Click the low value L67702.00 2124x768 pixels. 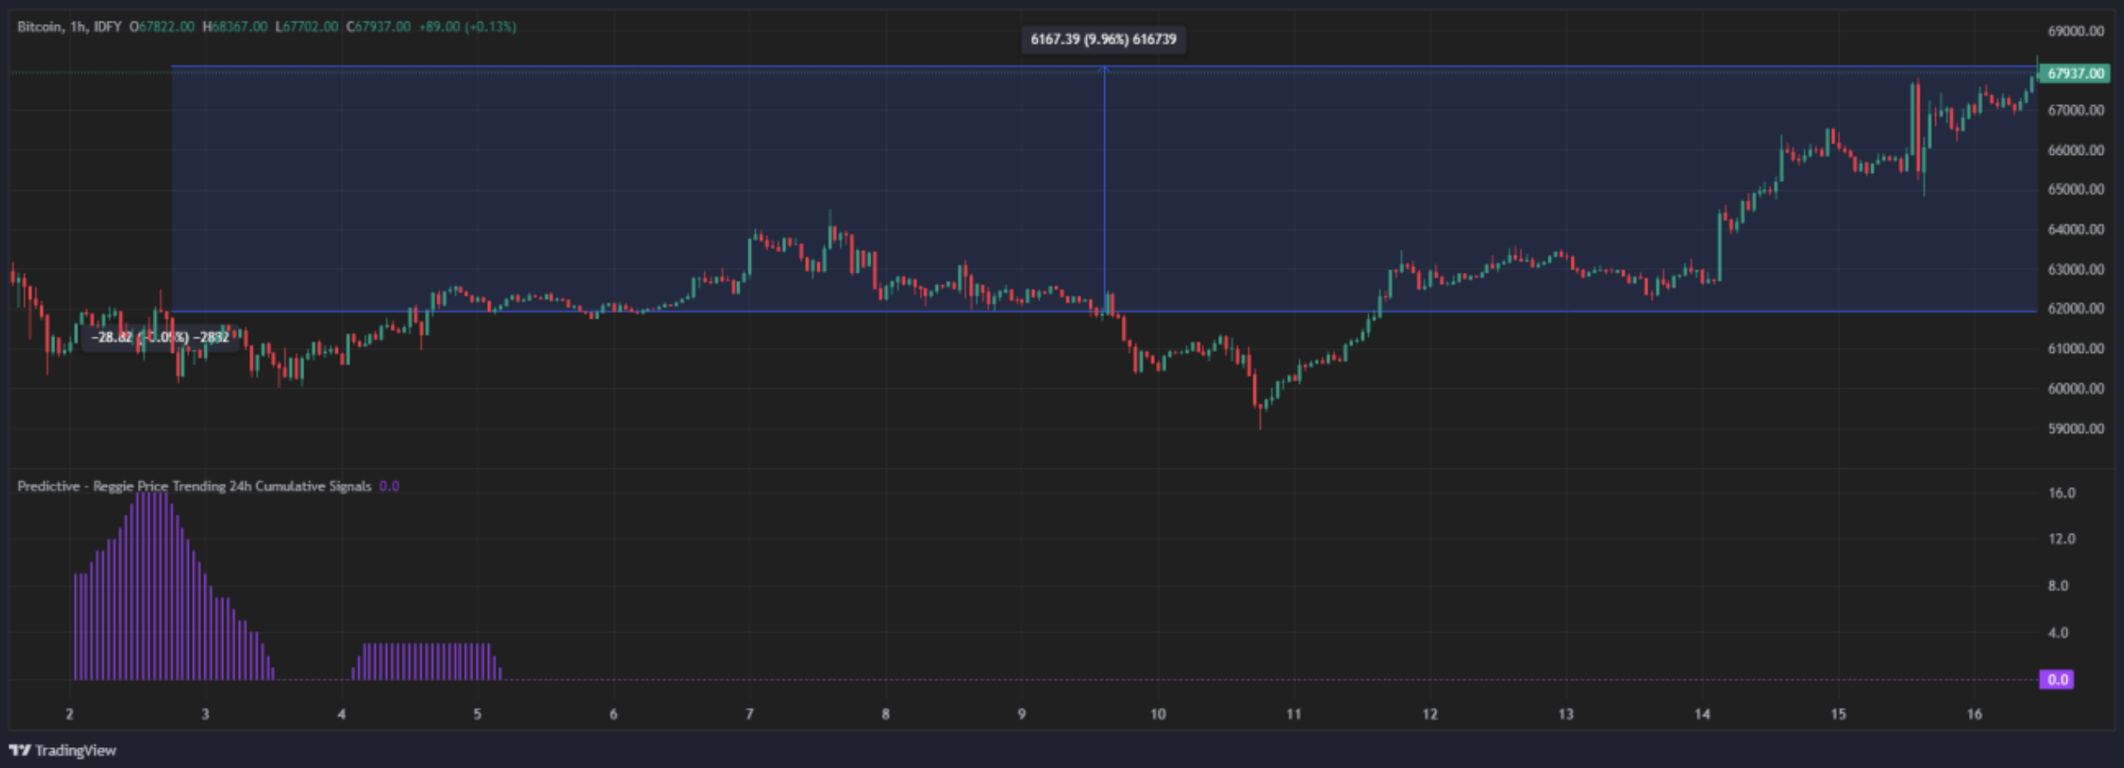[307, 27]
